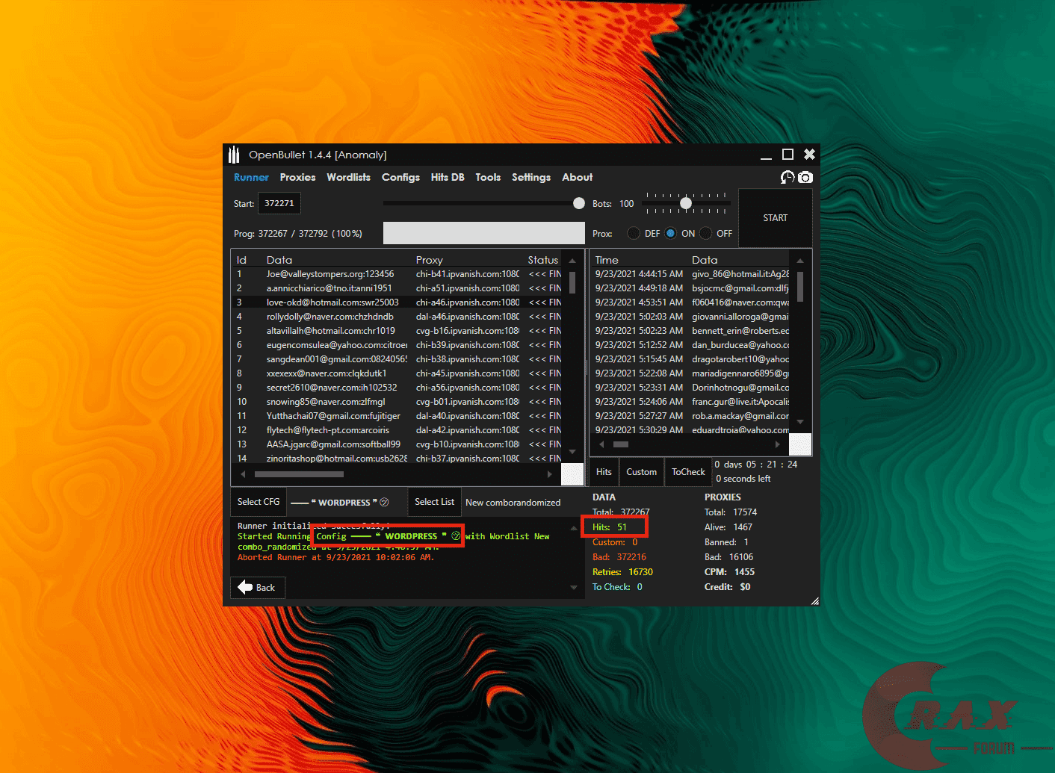Image resolution: width=1055 pixels, height=773 pixels.
Task: Click the Bots slider handle
Action: click(x=686, y=202)
